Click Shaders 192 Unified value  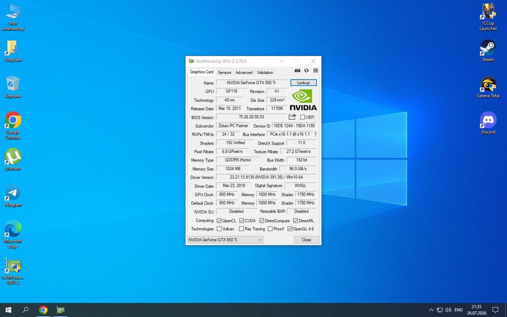click(235, 143)
